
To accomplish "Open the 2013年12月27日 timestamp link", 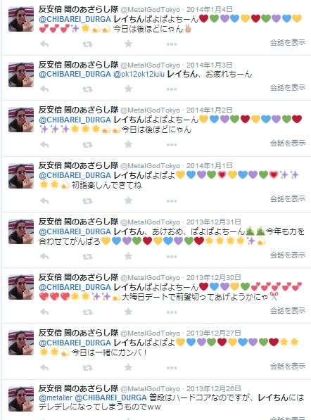I will point(213,333).
